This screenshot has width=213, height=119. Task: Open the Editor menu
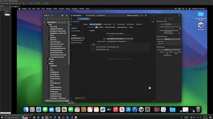point(56,9)
